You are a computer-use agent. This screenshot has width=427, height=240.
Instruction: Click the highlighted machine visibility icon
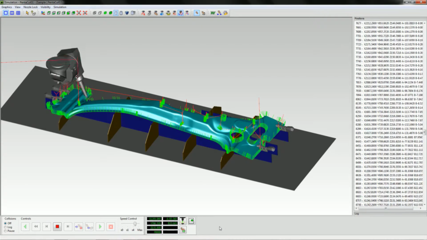pyautogui.click(x=181, y=13)
